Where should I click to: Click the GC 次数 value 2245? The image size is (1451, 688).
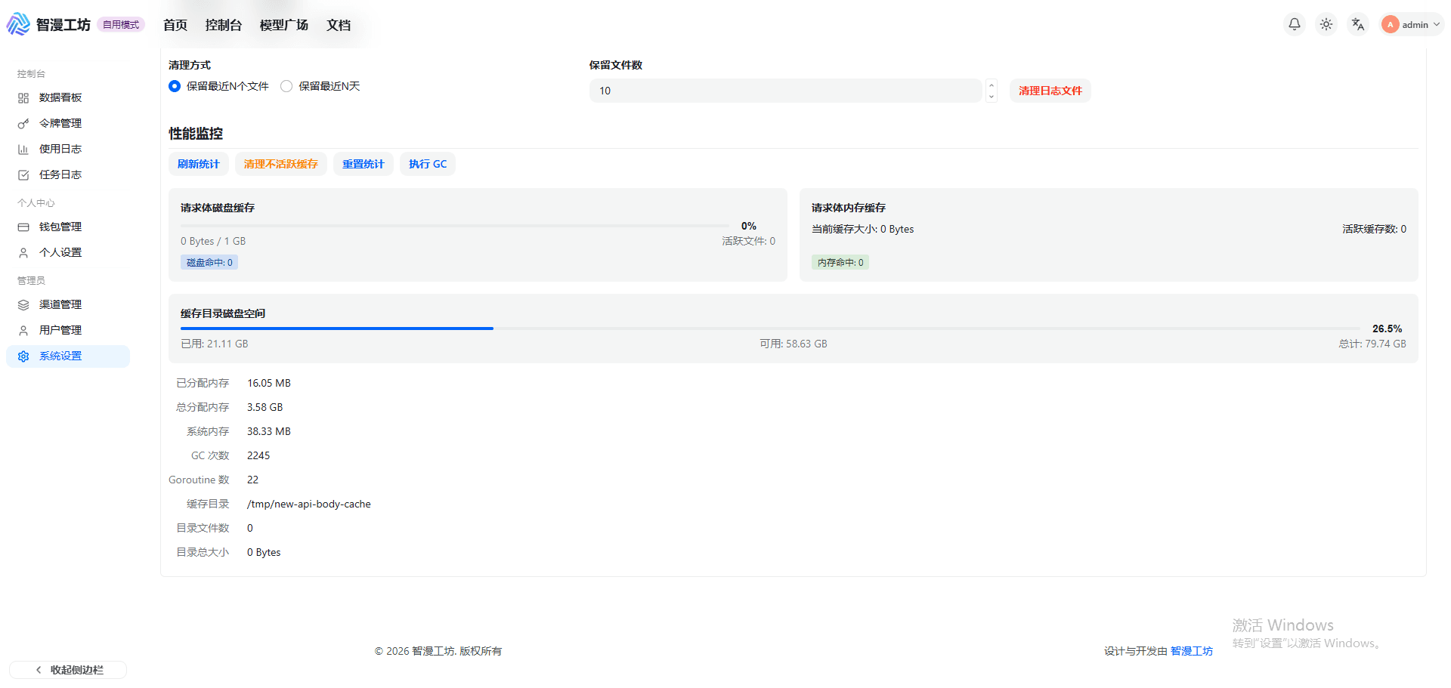click(x=258, y=455)
